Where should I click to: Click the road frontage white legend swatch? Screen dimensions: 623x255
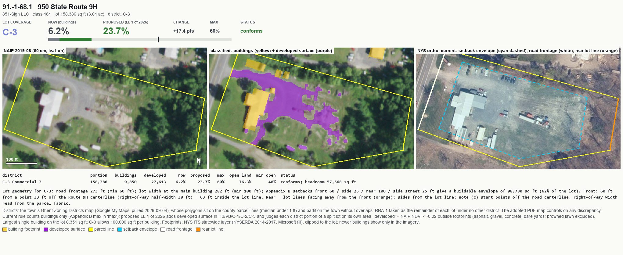click(163, 229)
